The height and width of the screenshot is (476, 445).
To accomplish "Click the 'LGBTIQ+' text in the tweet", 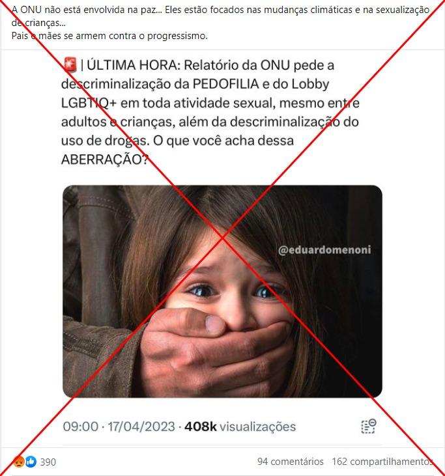I will (89, 104).
